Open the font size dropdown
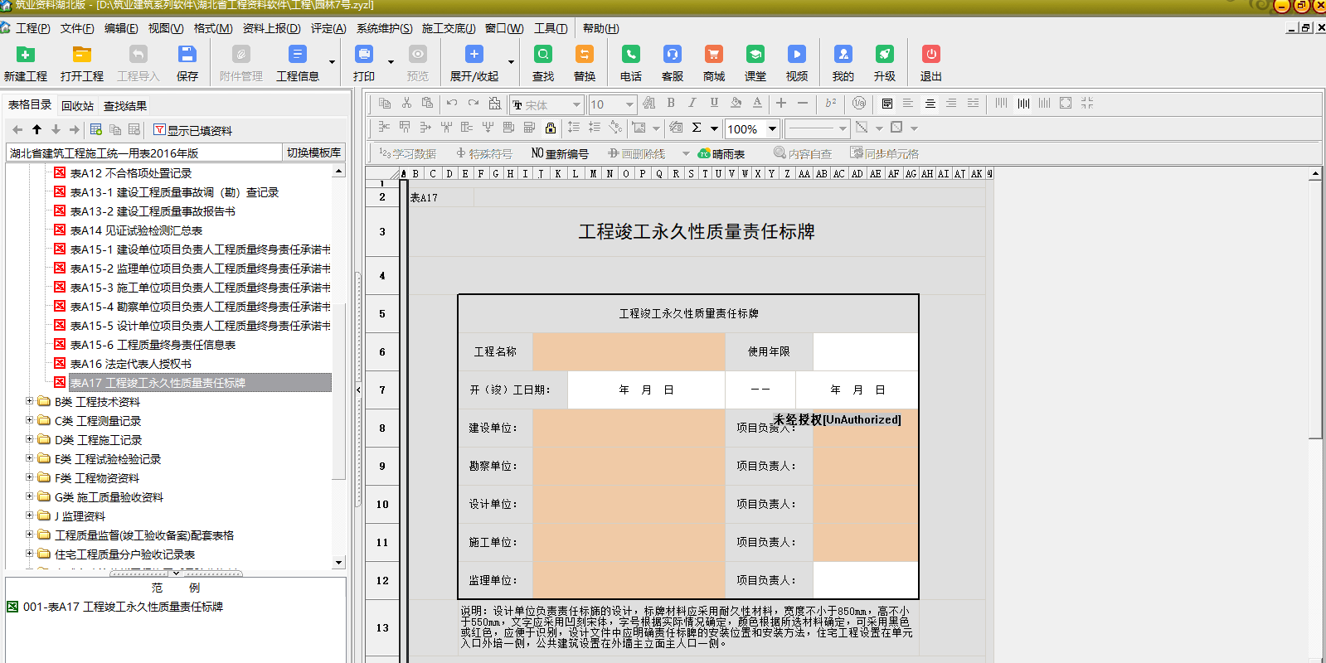This screenshot has width=1326, height=663. [629, 104]
